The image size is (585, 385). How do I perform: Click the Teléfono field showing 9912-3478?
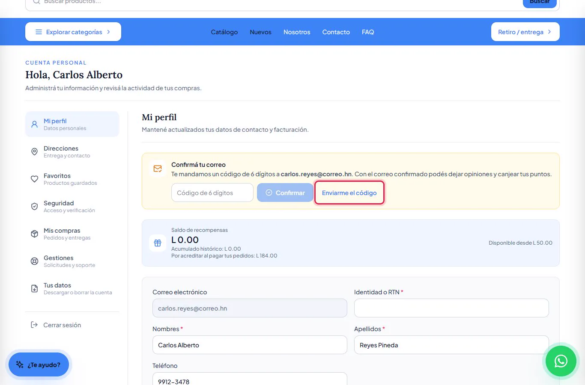[250, 379]
